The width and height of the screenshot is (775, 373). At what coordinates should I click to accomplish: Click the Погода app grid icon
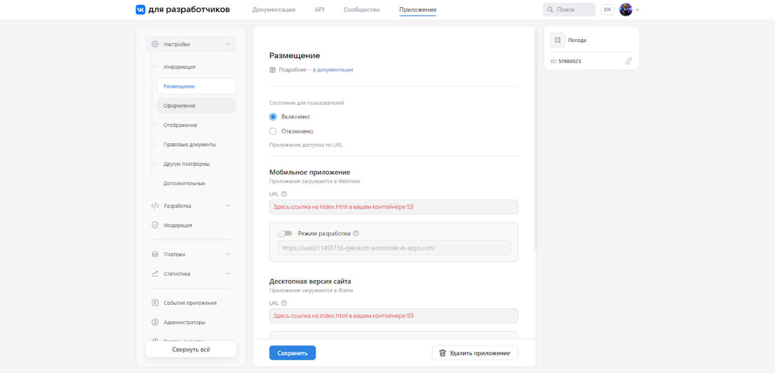point(557,40)
